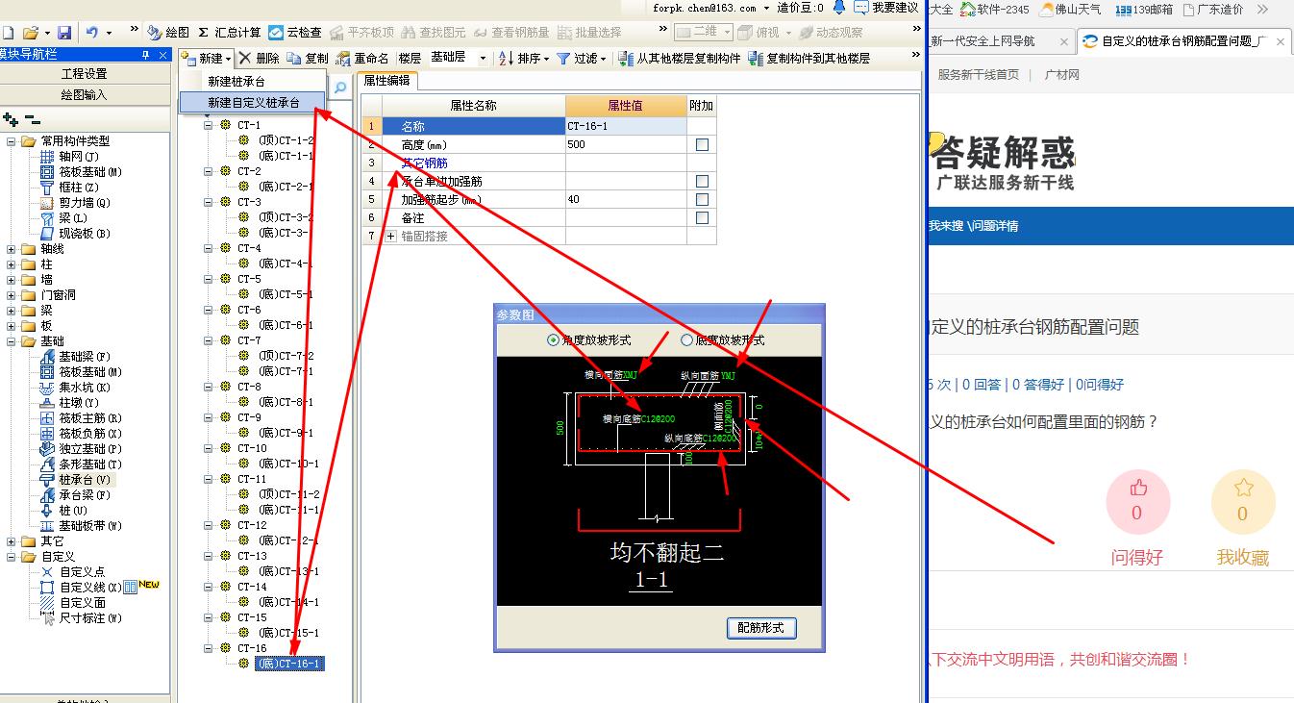Image resolution: width=1294 pixels, height=703 pixels.
Task: Click the open folder icon in the toolbar
Action: 31,33
